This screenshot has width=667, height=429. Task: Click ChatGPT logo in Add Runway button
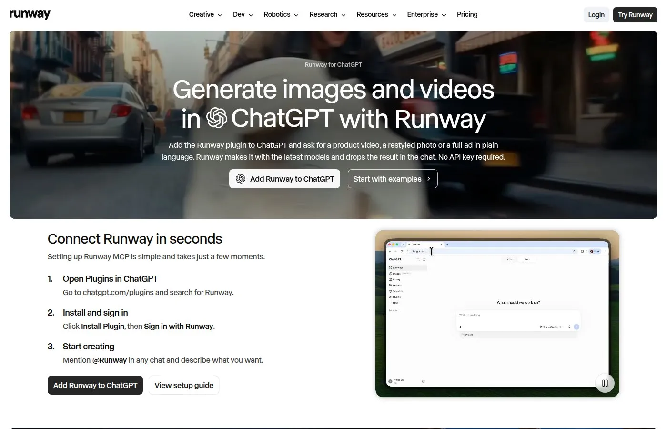[241, 179]
